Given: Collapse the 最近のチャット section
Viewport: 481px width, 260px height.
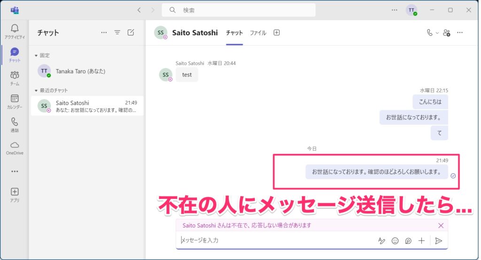Looking at the screenshot, I should [36, 90].
